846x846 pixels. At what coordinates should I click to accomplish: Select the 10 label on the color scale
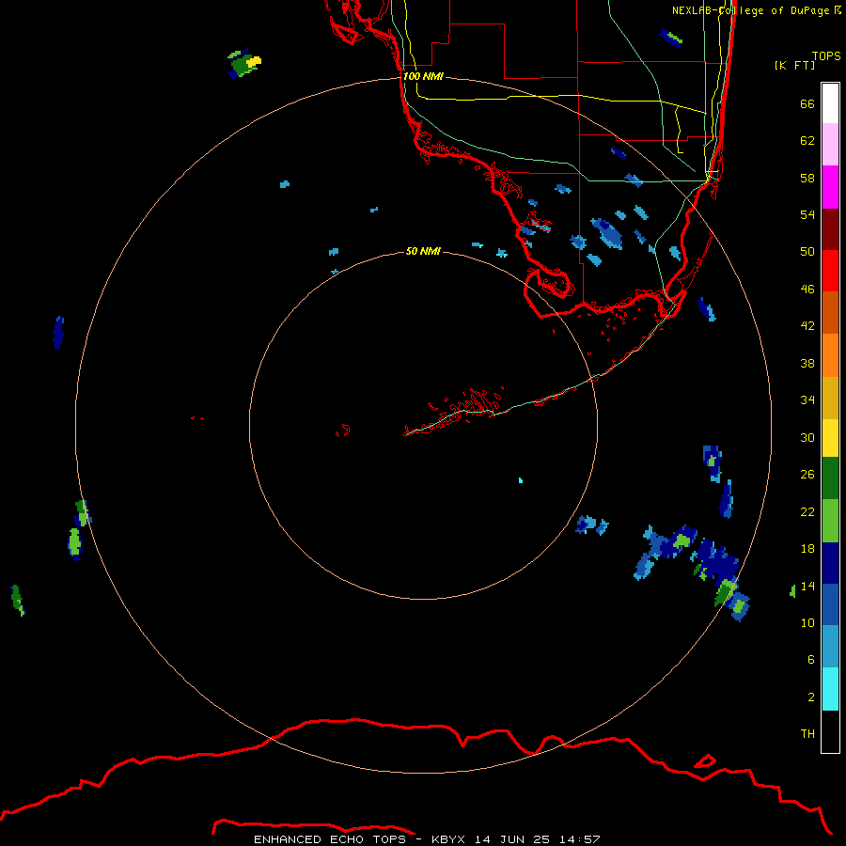pos(807,623)
